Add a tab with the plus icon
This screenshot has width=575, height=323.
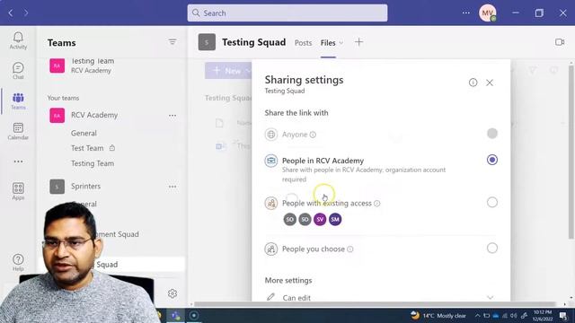tap(358, 42)
